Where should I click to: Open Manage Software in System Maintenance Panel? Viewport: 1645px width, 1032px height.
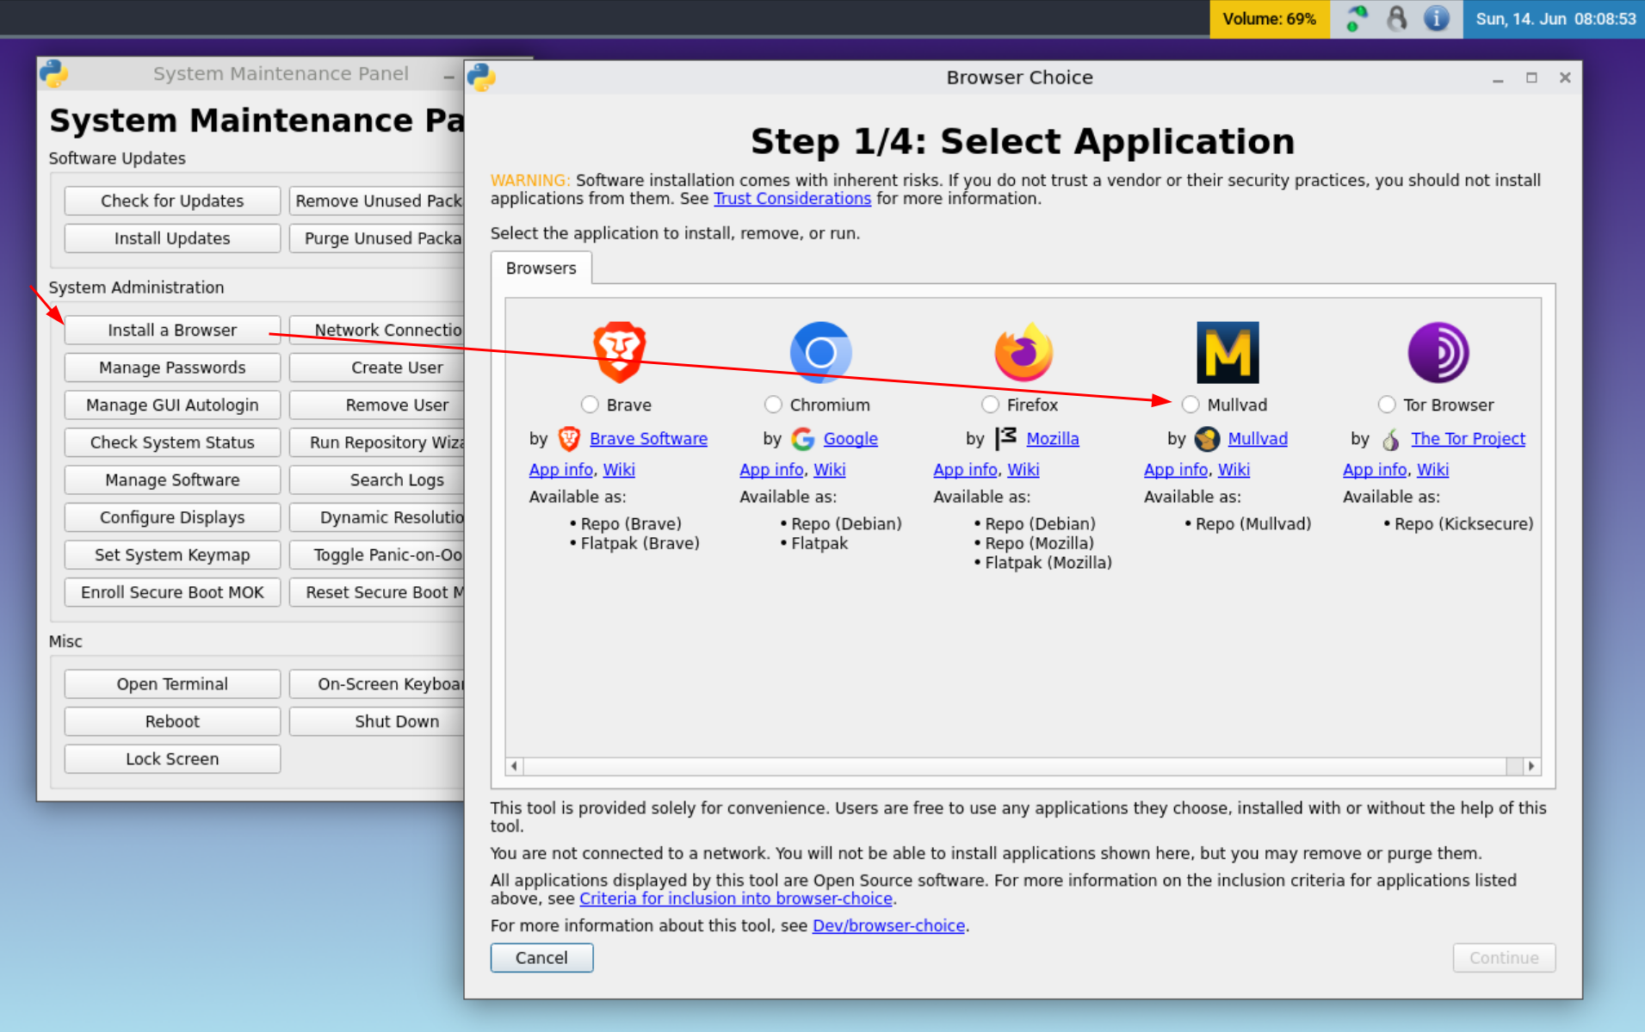(172, 480)
